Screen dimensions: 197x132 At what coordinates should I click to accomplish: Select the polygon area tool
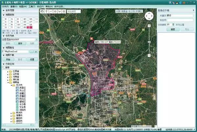[x=59, y=11]
